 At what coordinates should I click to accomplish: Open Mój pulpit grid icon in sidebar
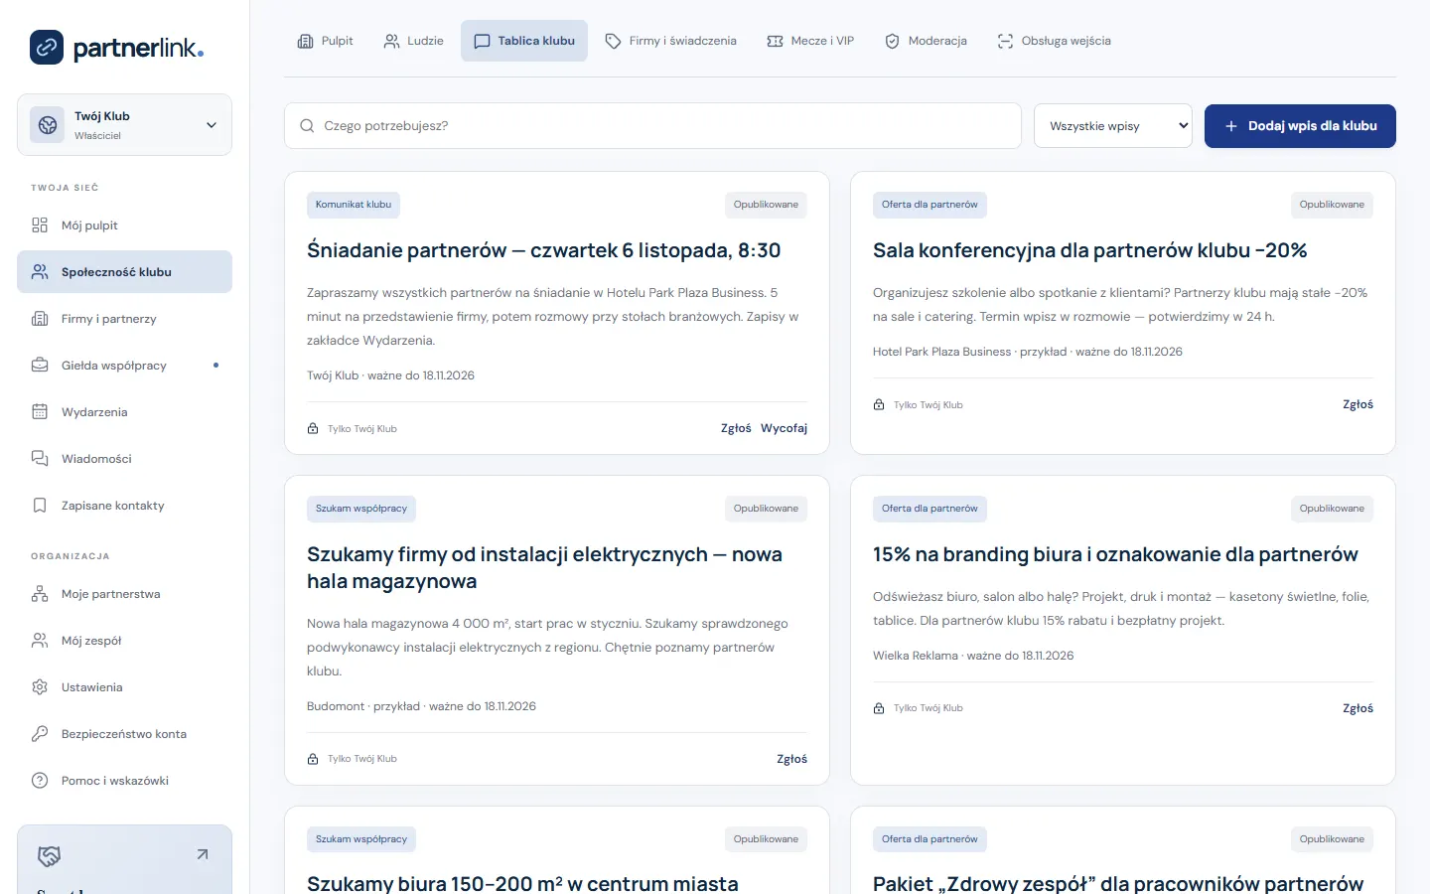pyautogui.click(x=40, y=225)
